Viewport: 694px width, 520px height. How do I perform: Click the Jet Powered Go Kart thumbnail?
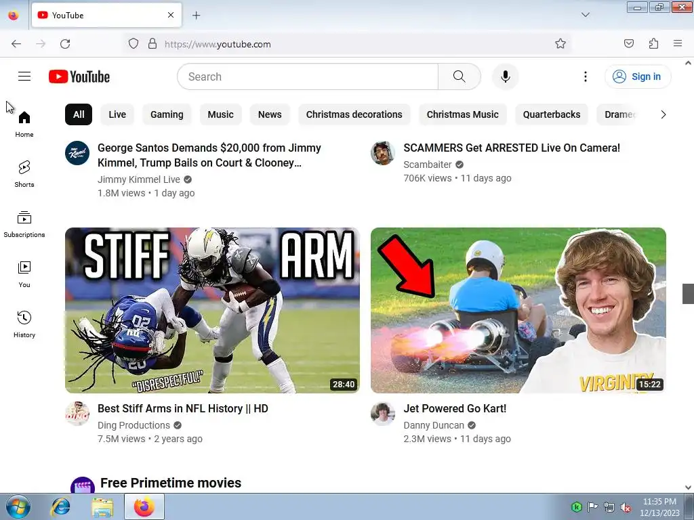click(518, 310)
